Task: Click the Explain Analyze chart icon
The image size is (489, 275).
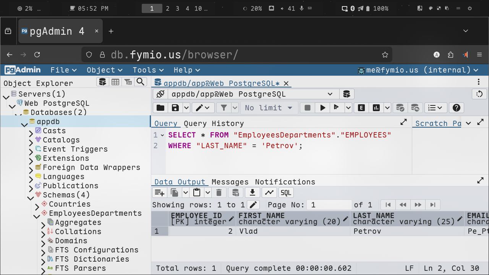Action: (376, 108)
